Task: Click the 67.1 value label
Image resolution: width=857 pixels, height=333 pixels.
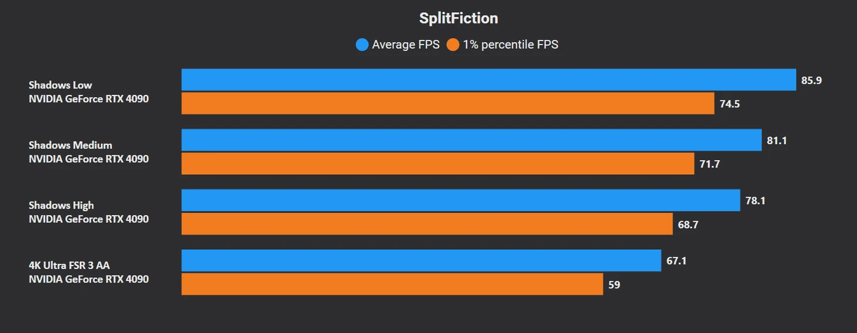Action: pyautogui.click(x=676, y=261)
